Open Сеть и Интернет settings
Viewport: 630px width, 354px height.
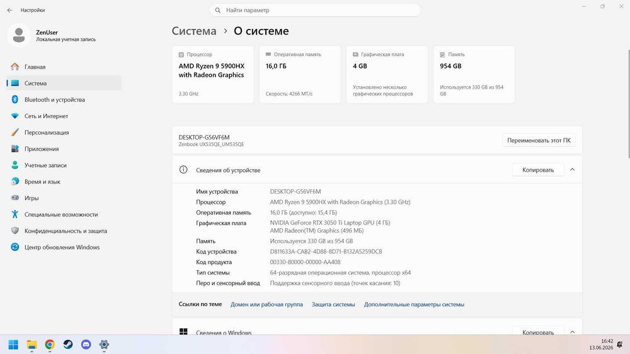coord(64,116)
